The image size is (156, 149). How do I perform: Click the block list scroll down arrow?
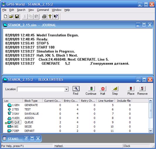(150, 130)
